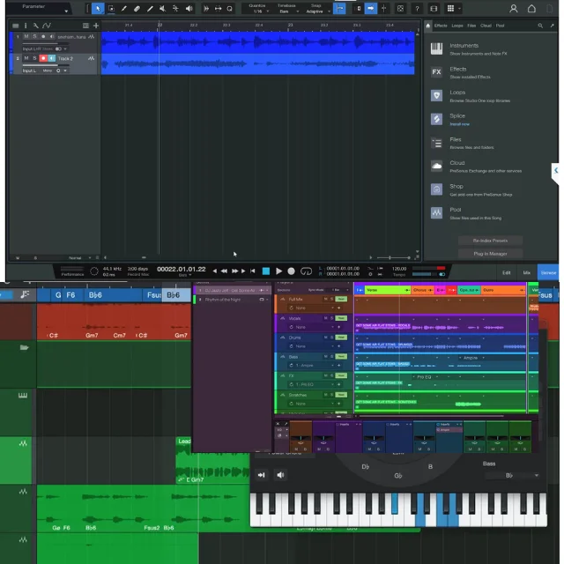Click the Plug-In Manager button
The width and height of the screenshot is (564, 564).
pyautogui.click(x=490, y=254)
